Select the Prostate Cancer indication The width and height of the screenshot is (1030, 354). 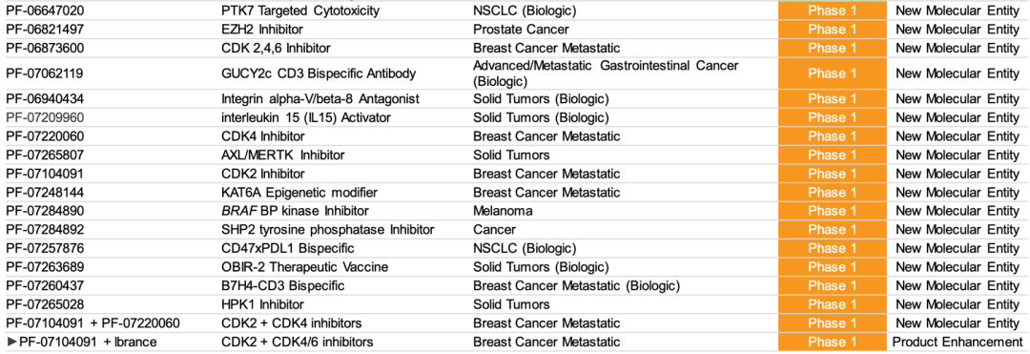click(x=521, y=30)
